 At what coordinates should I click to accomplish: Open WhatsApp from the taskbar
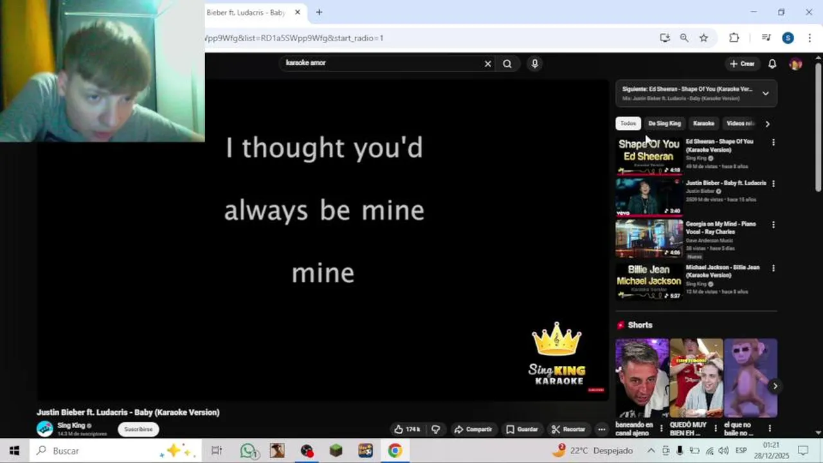[248, 451]
